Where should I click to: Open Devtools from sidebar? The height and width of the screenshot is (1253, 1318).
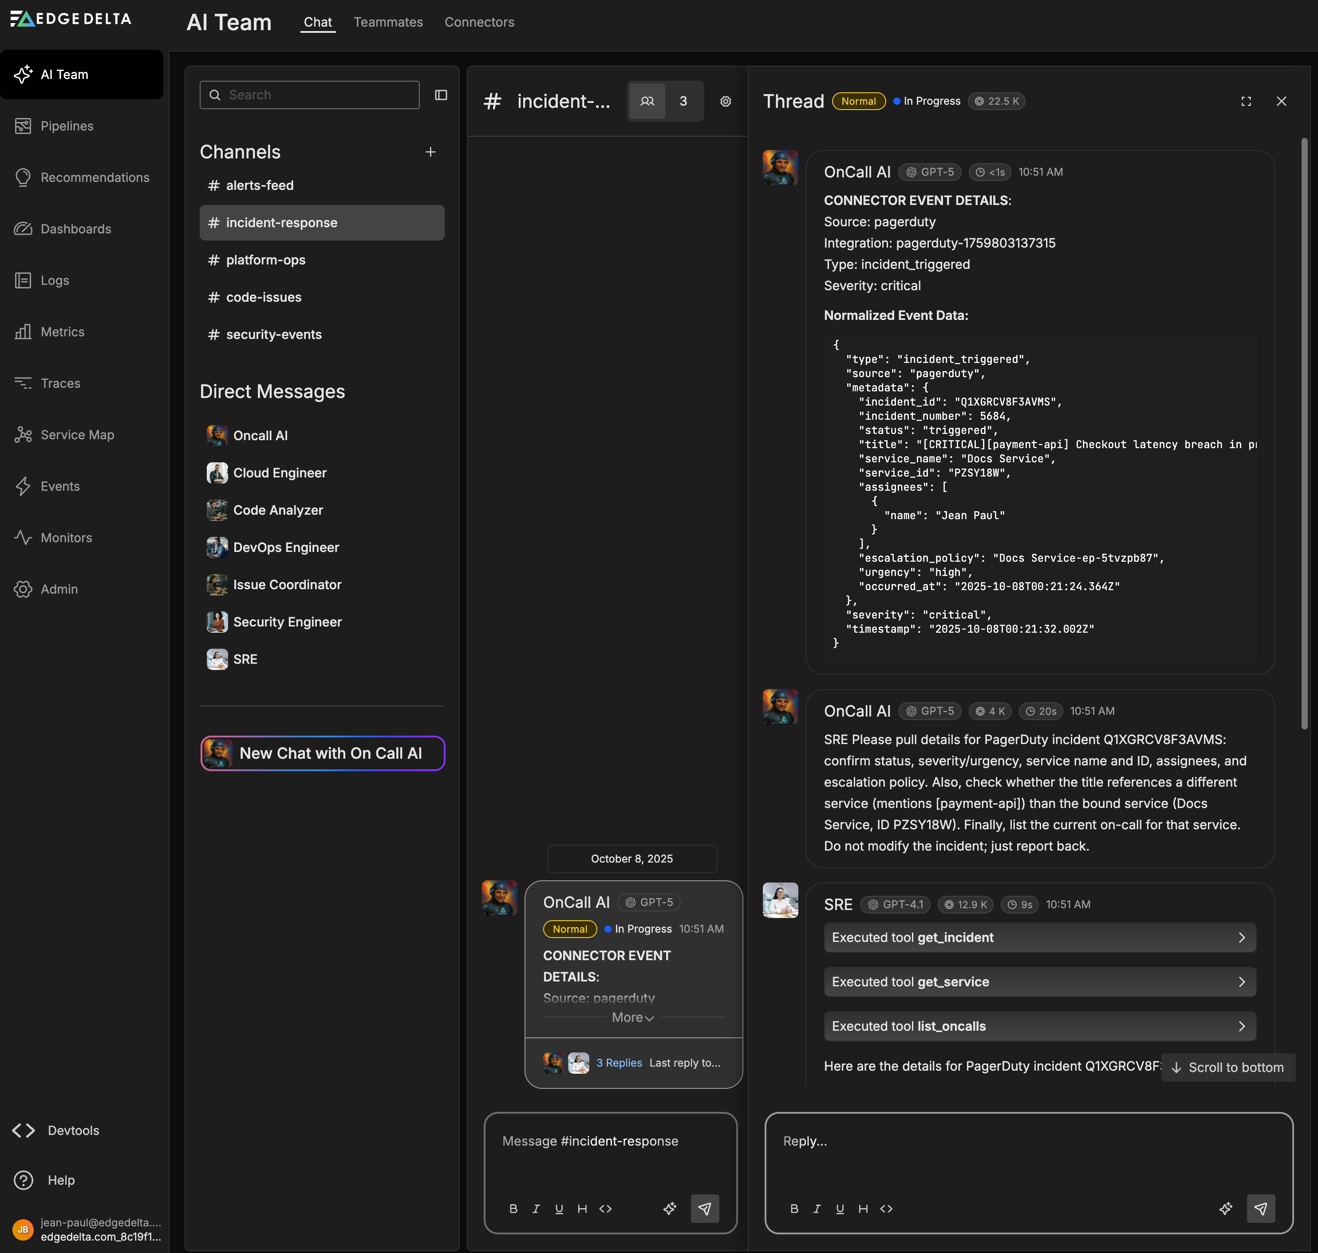pos(73,1130)
